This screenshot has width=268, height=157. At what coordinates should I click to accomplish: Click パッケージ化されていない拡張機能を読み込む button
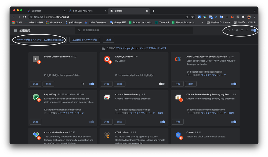pos(40,40)
